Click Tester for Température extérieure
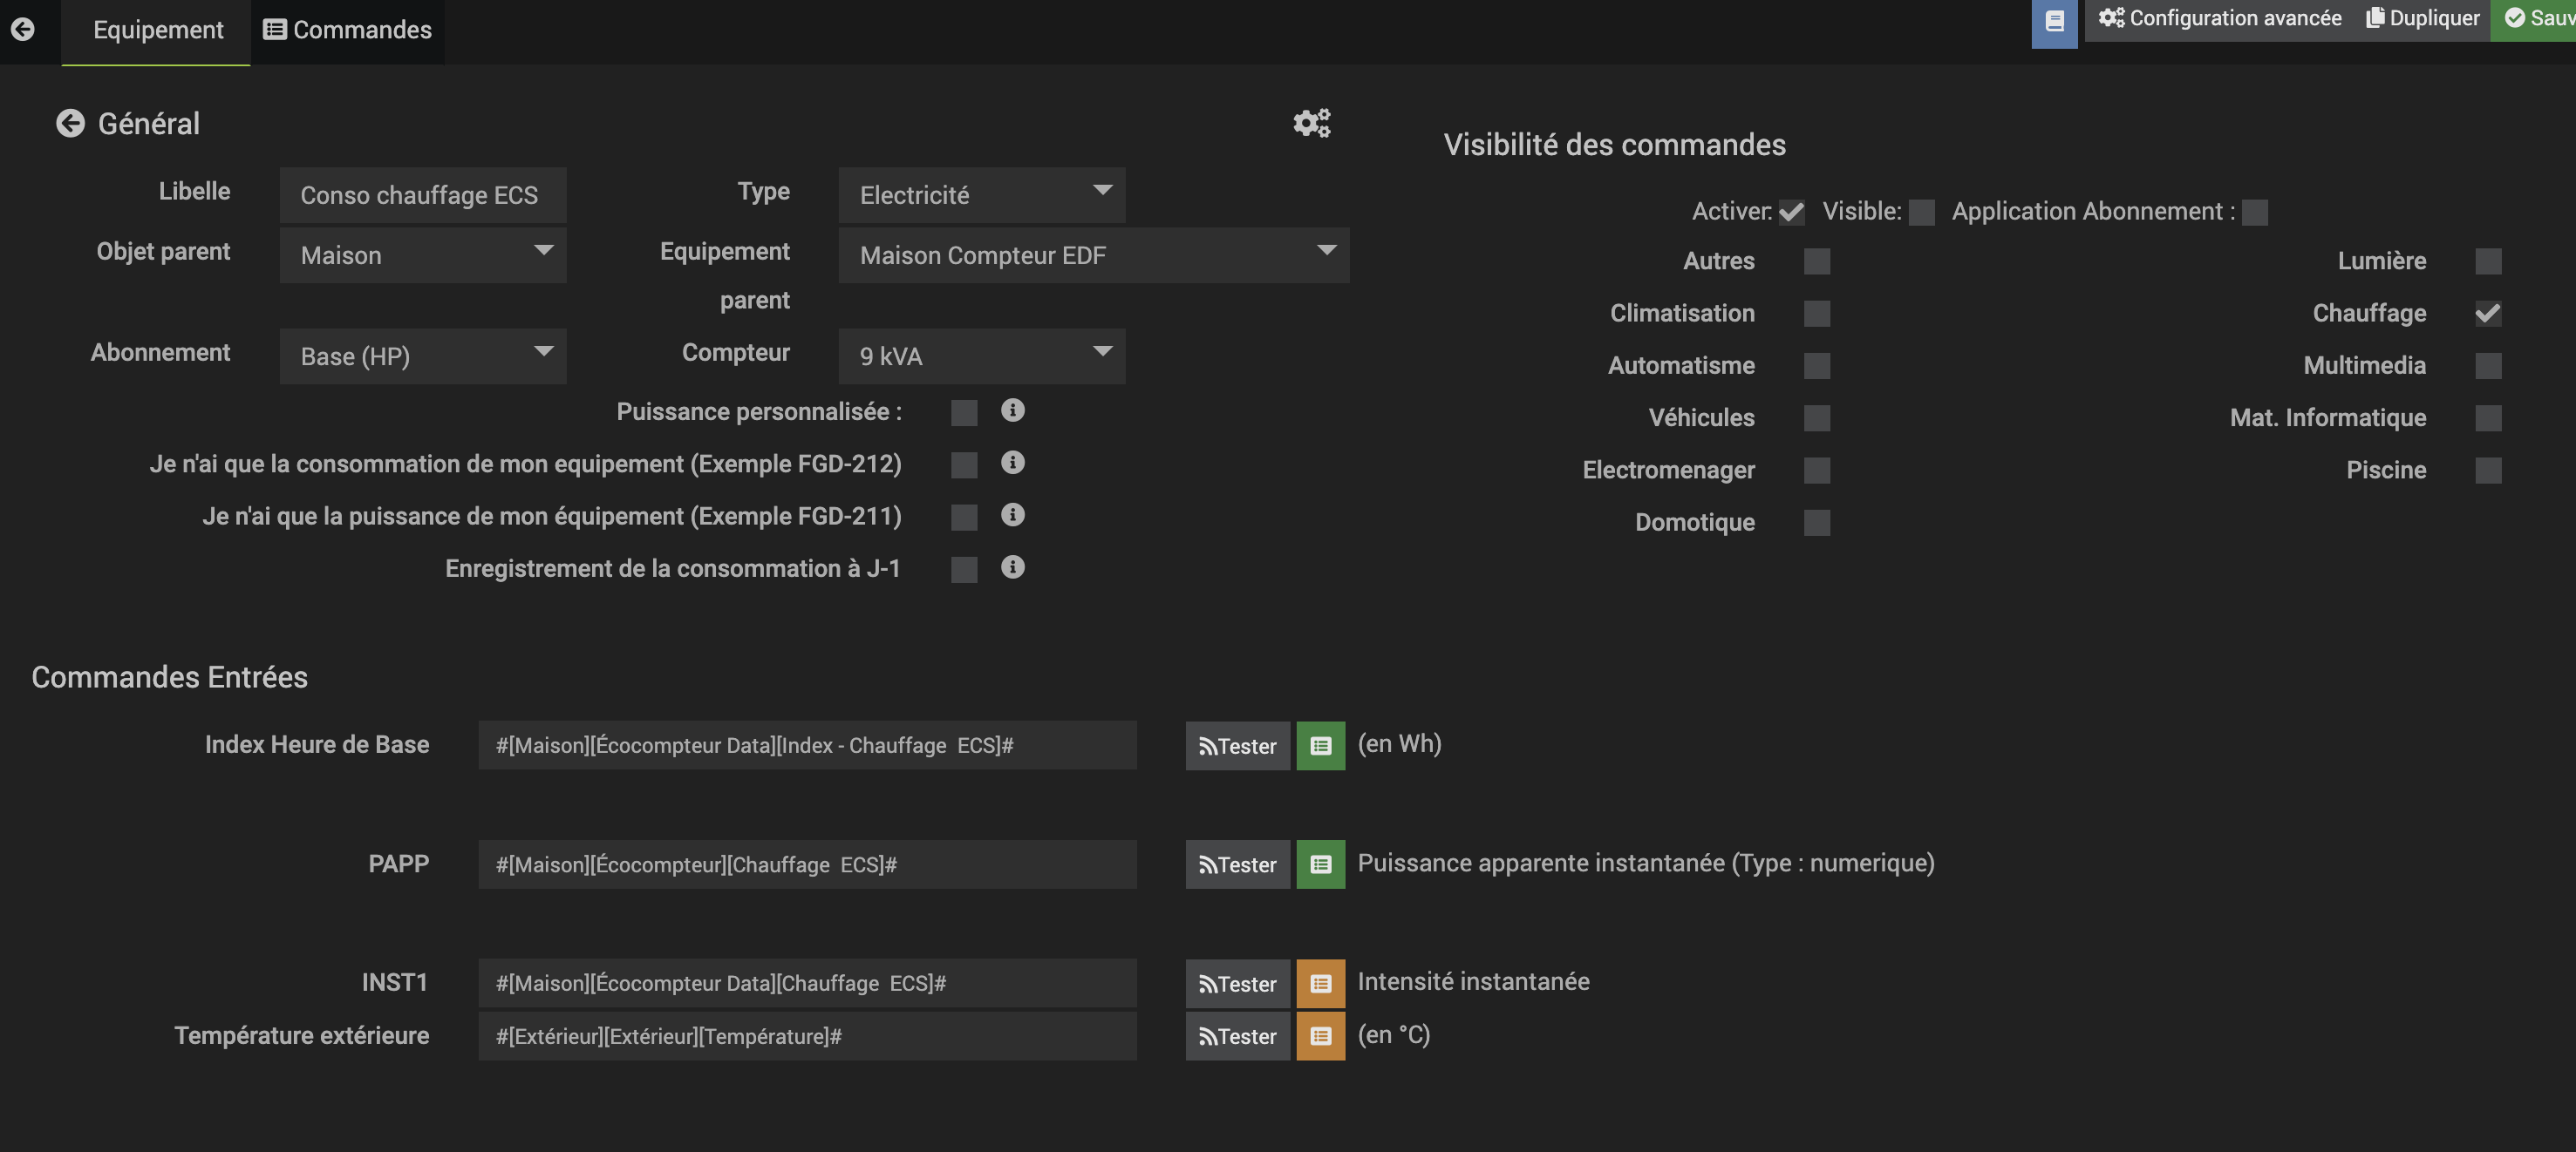Screen dimensions: 2576x1152 pyautogui.click(x=1237, y=1036)
